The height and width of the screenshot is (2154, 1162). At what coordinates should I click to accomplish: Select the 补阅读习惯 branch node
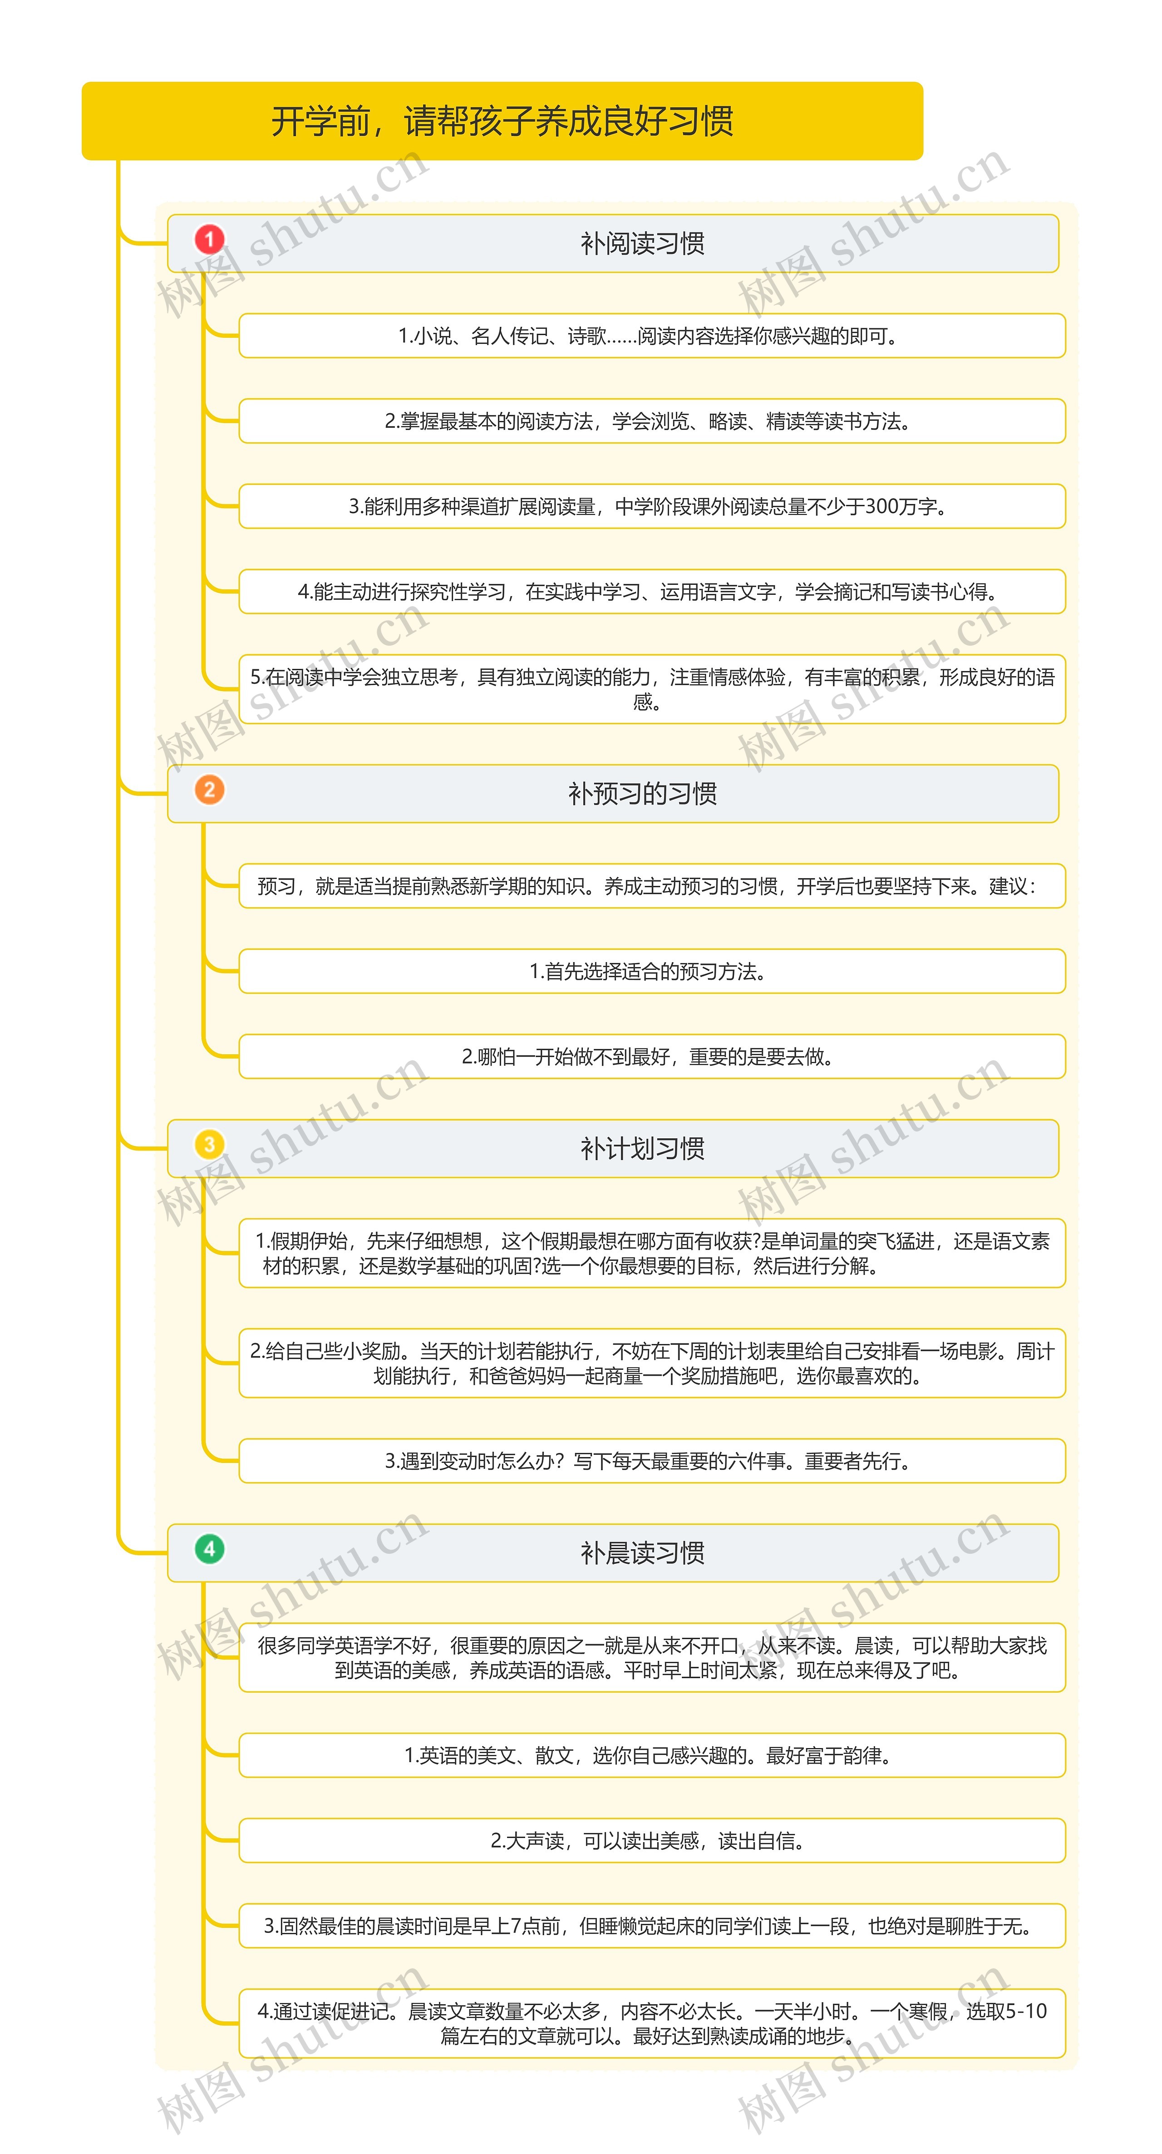[613, 243]
